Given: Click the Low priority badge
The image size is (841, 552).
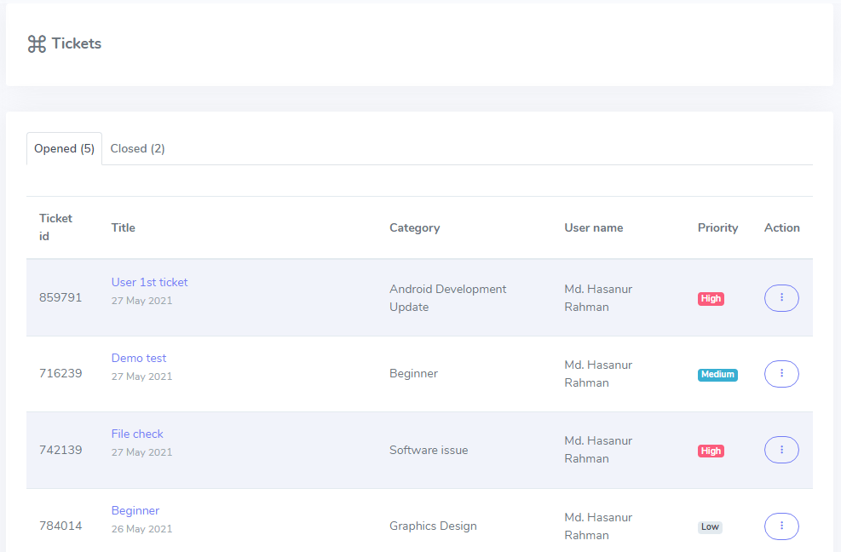Looking at the screenshot, I should (x=710, y=527).
